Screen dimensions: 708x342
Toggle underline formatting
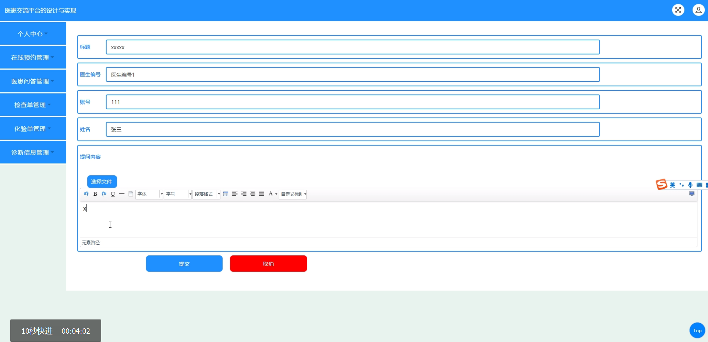113,194
